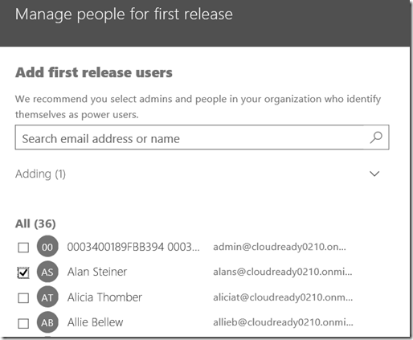The width and height of the screenshot is (413, 340).
Task: Select the Alan Steiner name
Action: coord(97,272)
